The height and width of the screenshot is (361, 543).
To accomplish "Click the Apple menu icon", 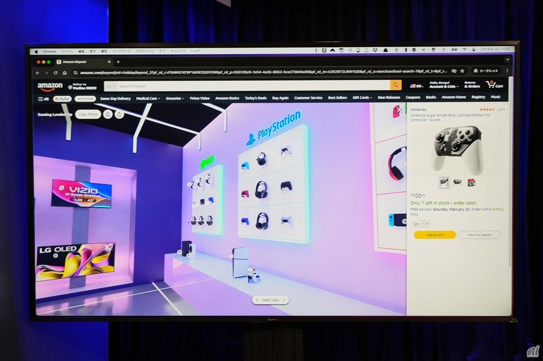I will [36, 51].
